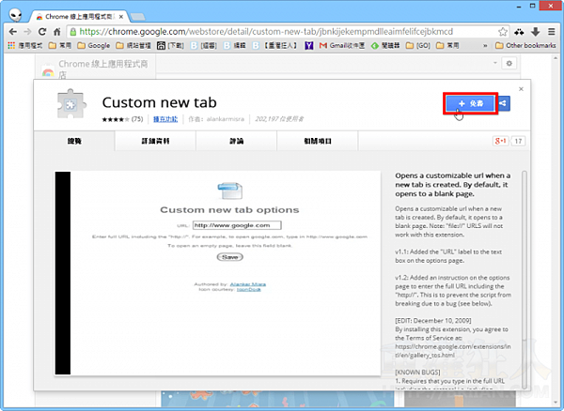Close the extension detail dialog

(521, 88)
